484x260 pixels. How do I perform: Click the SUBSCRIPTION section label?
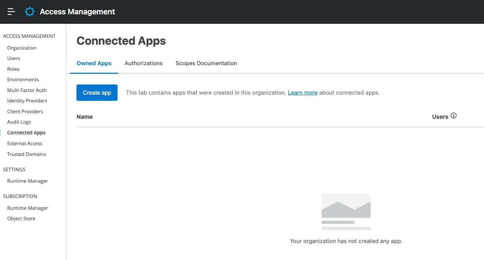click(x=20, y=196)
